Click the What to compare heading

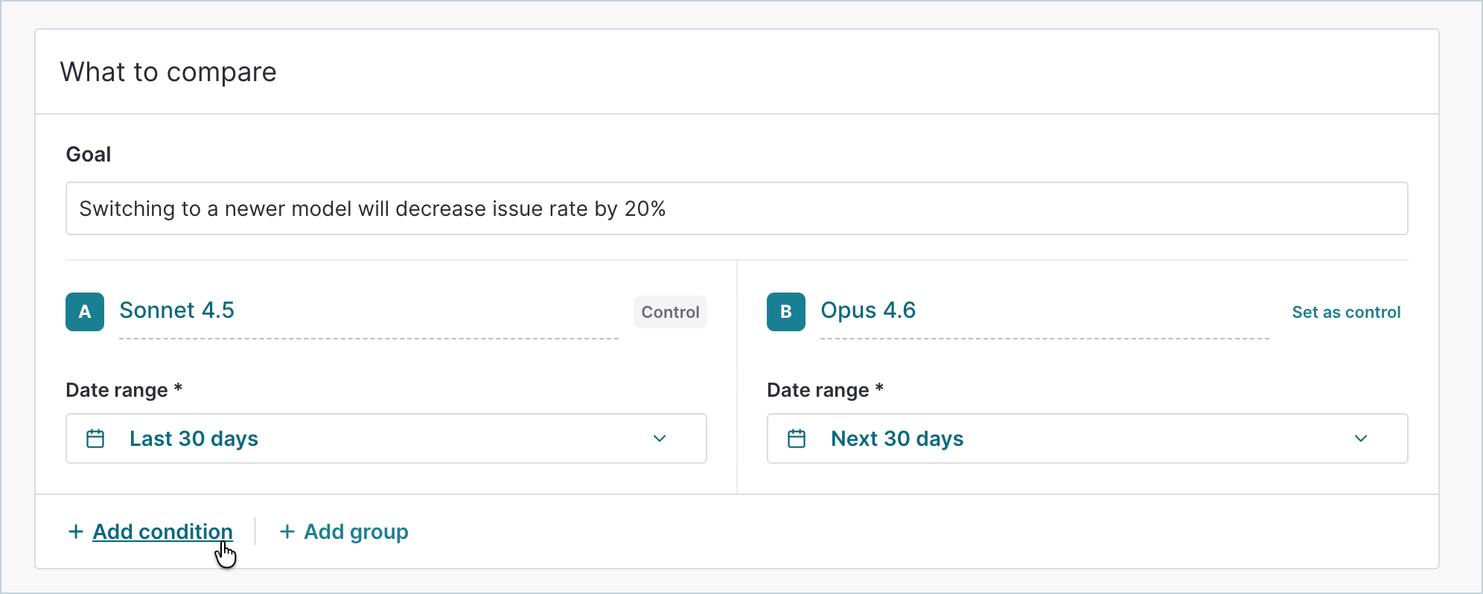point(168,72)
